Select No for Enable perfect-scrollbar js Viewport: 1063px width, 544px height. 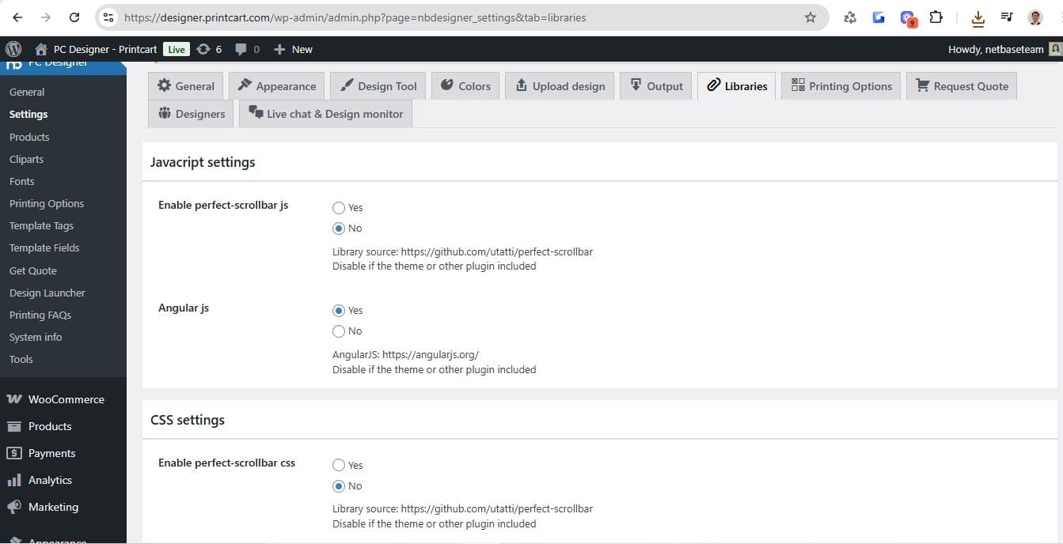[339, 229]
